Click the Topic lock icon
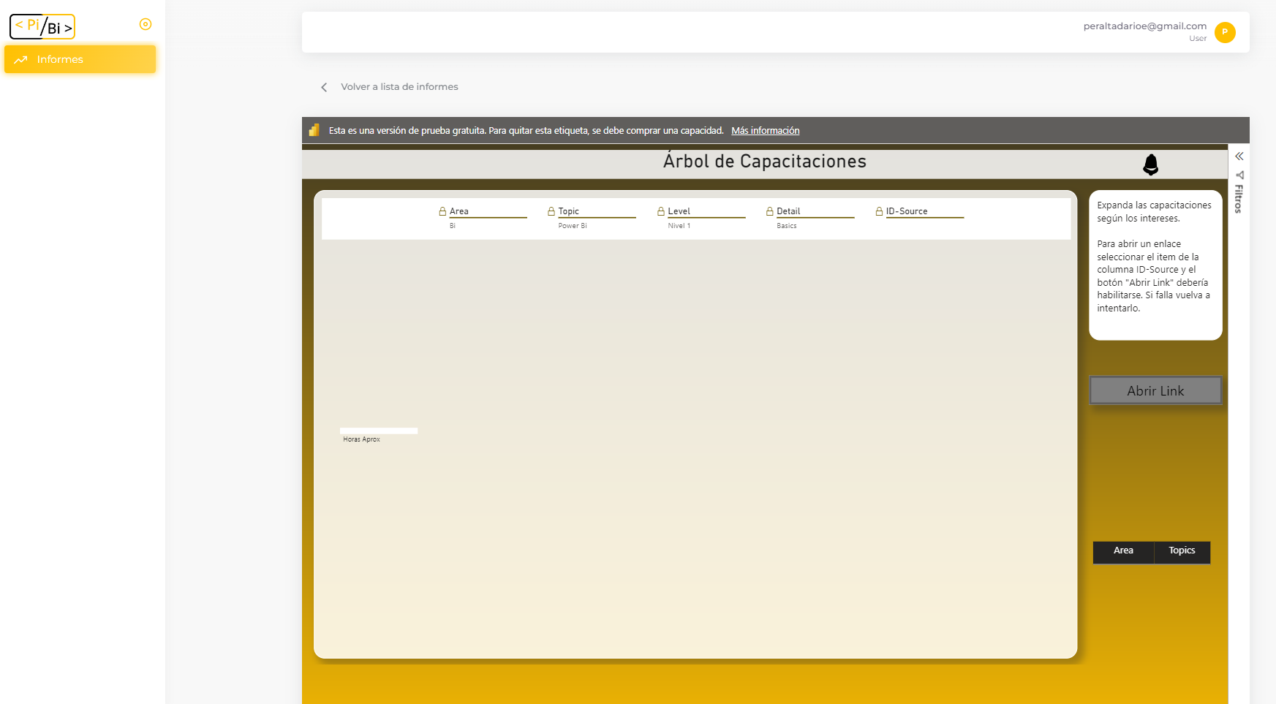 (551, 211)
